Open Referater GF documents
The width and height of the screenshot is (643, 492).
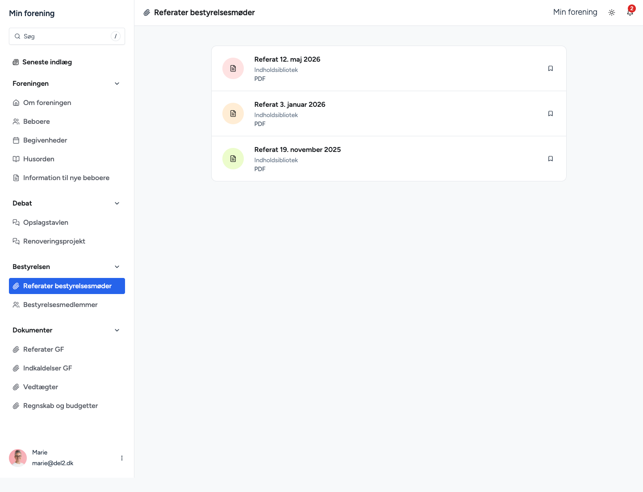pyautogui.click(x=67, y=349)
